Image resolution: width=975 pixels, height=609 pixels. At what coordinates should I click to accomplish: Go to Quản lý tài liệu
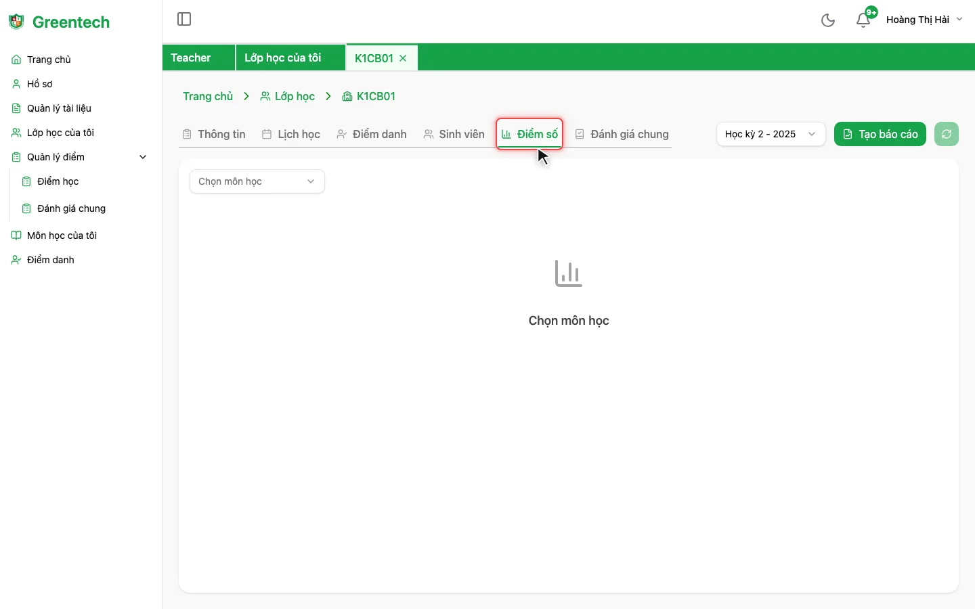point(59,108)
